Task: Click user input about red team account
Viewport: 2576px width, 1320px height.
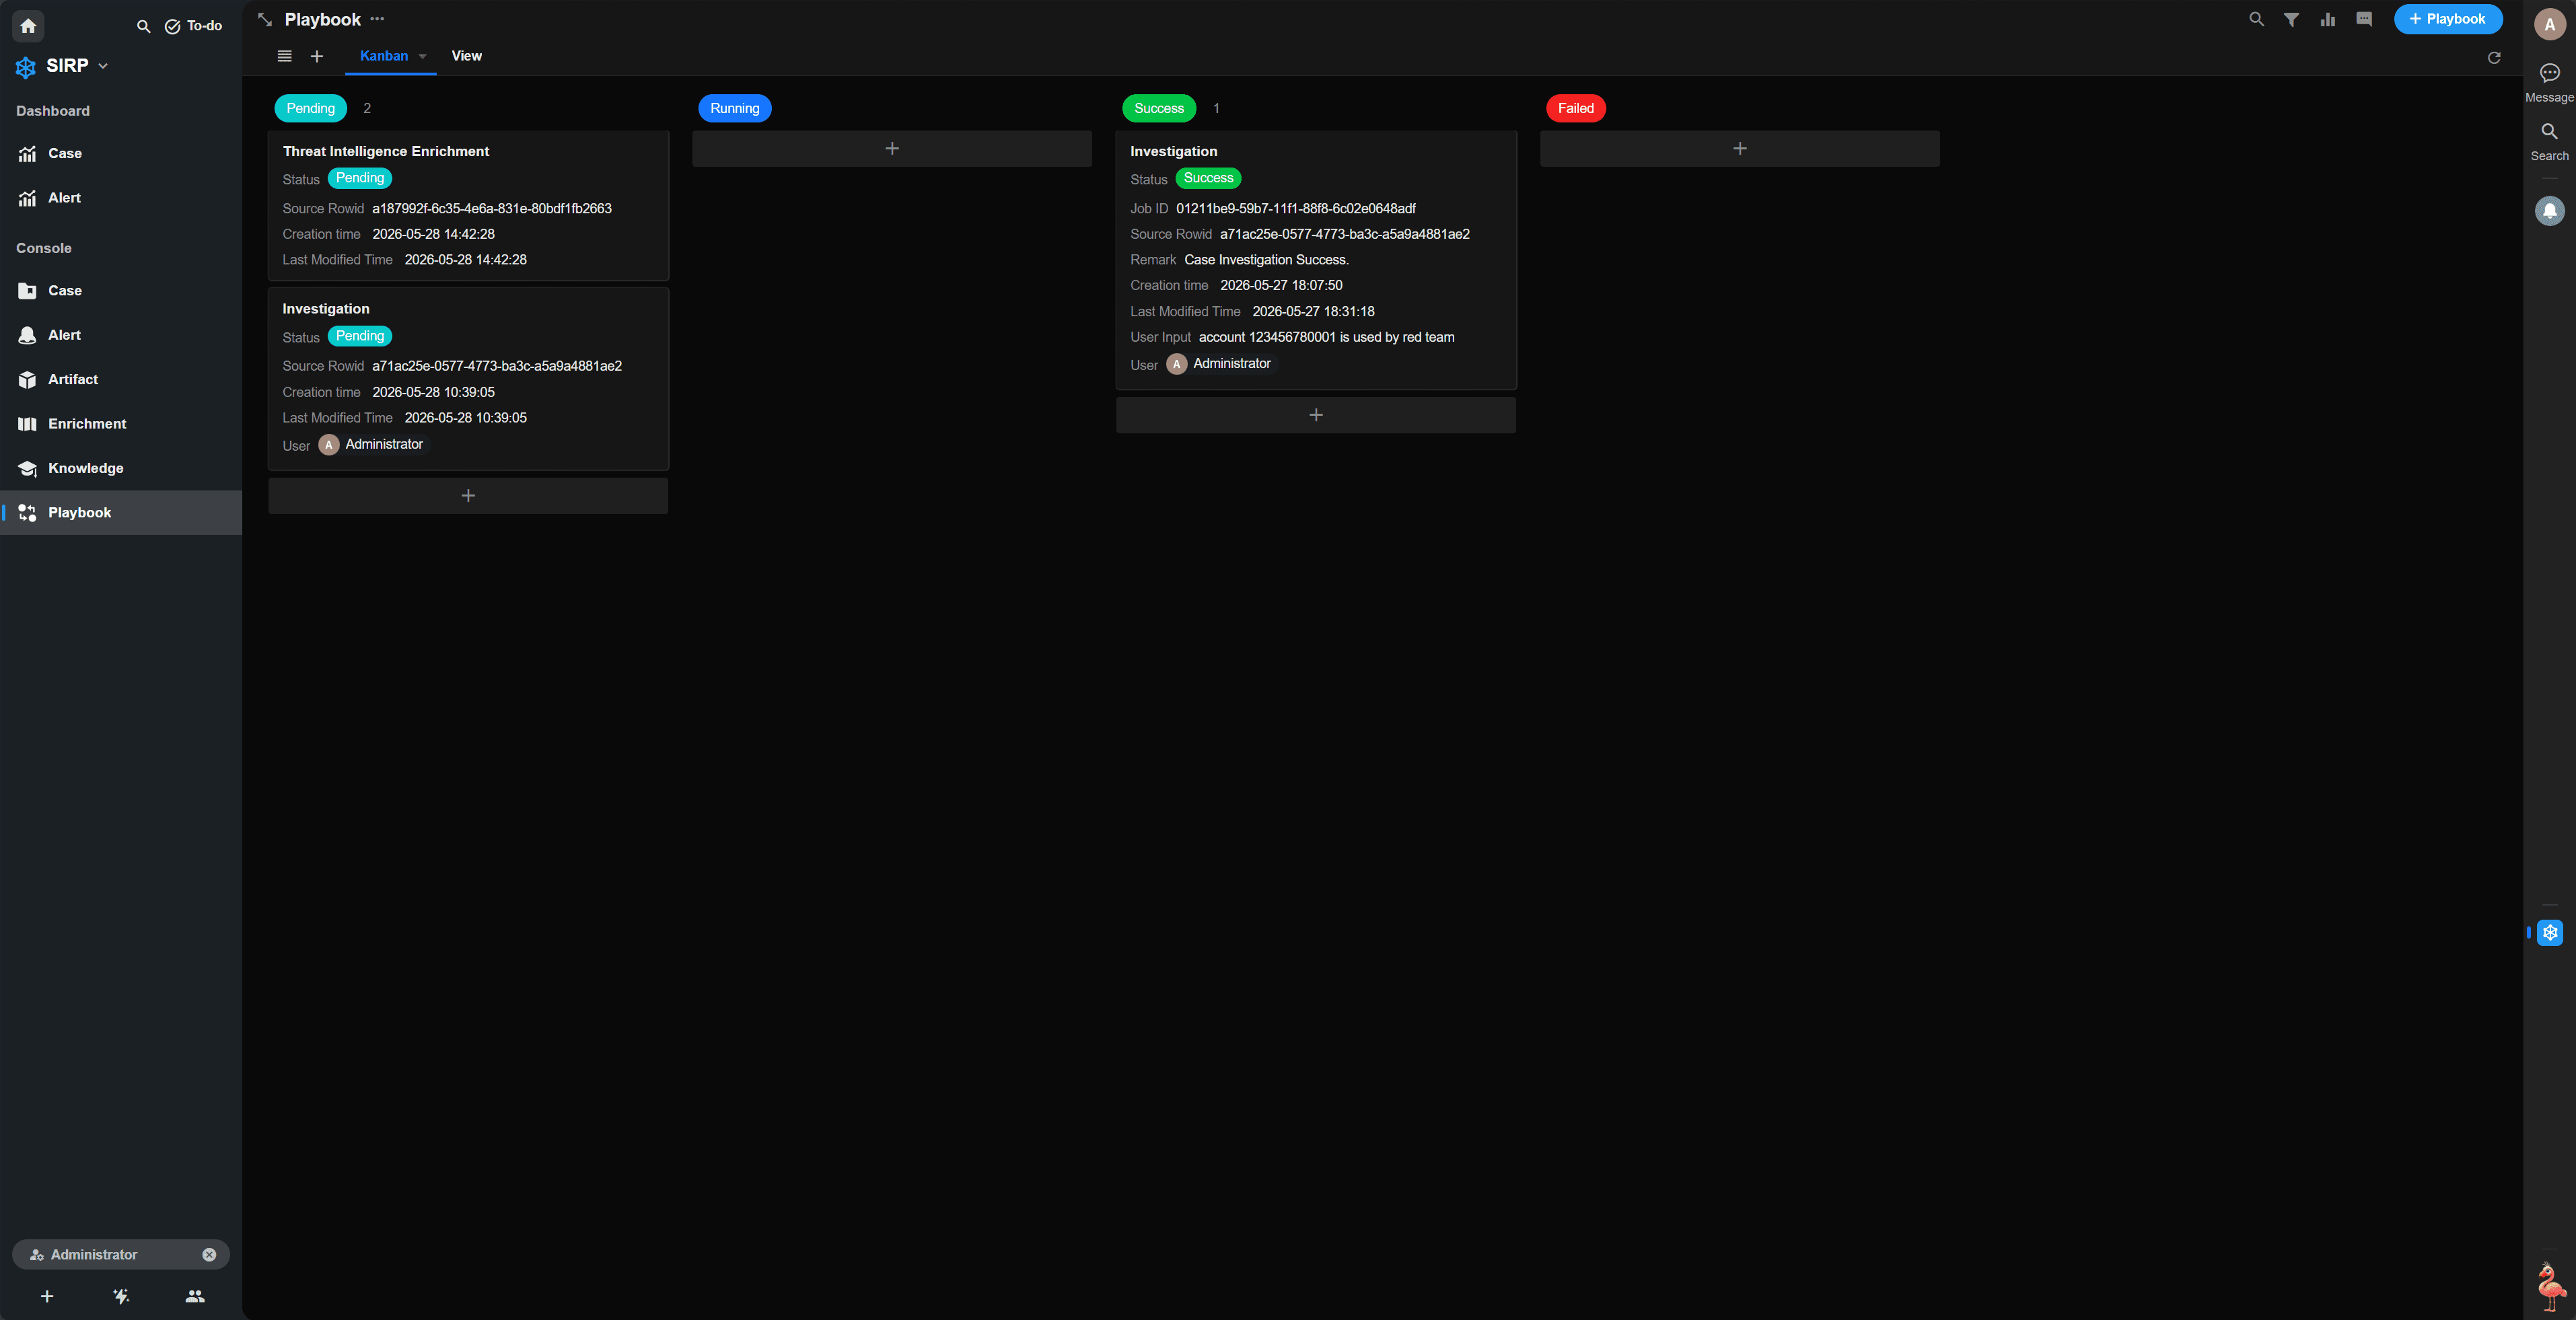Action: (x=1327, y=337)
